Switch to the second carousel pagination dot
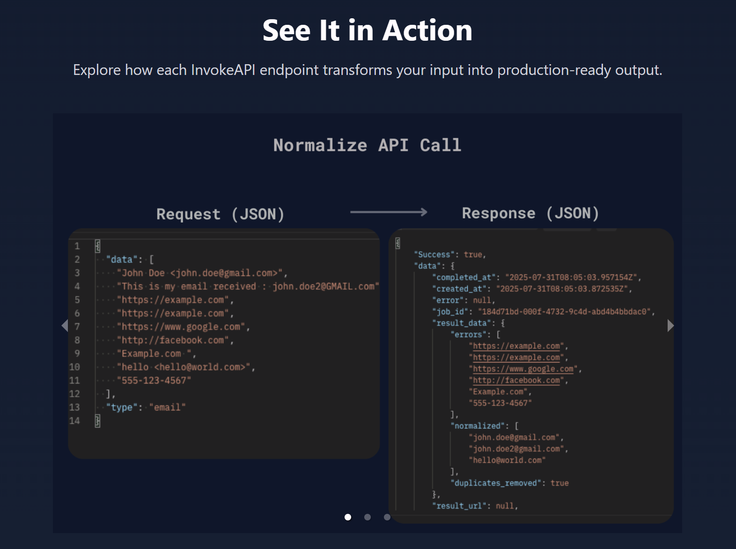This screenshot has width=736, height=549. coord(368,517)
